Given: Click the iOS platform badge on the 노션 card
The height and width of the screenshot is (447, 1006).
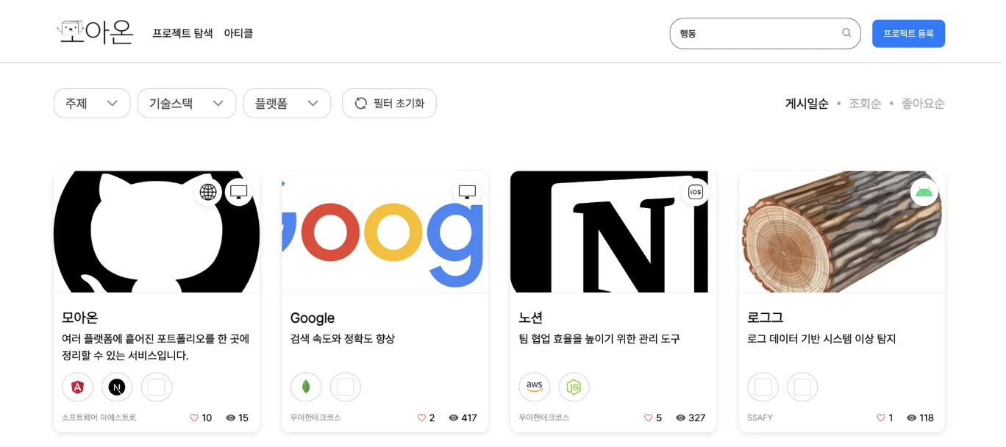Looking at the screenshot, I should point(696,192).
